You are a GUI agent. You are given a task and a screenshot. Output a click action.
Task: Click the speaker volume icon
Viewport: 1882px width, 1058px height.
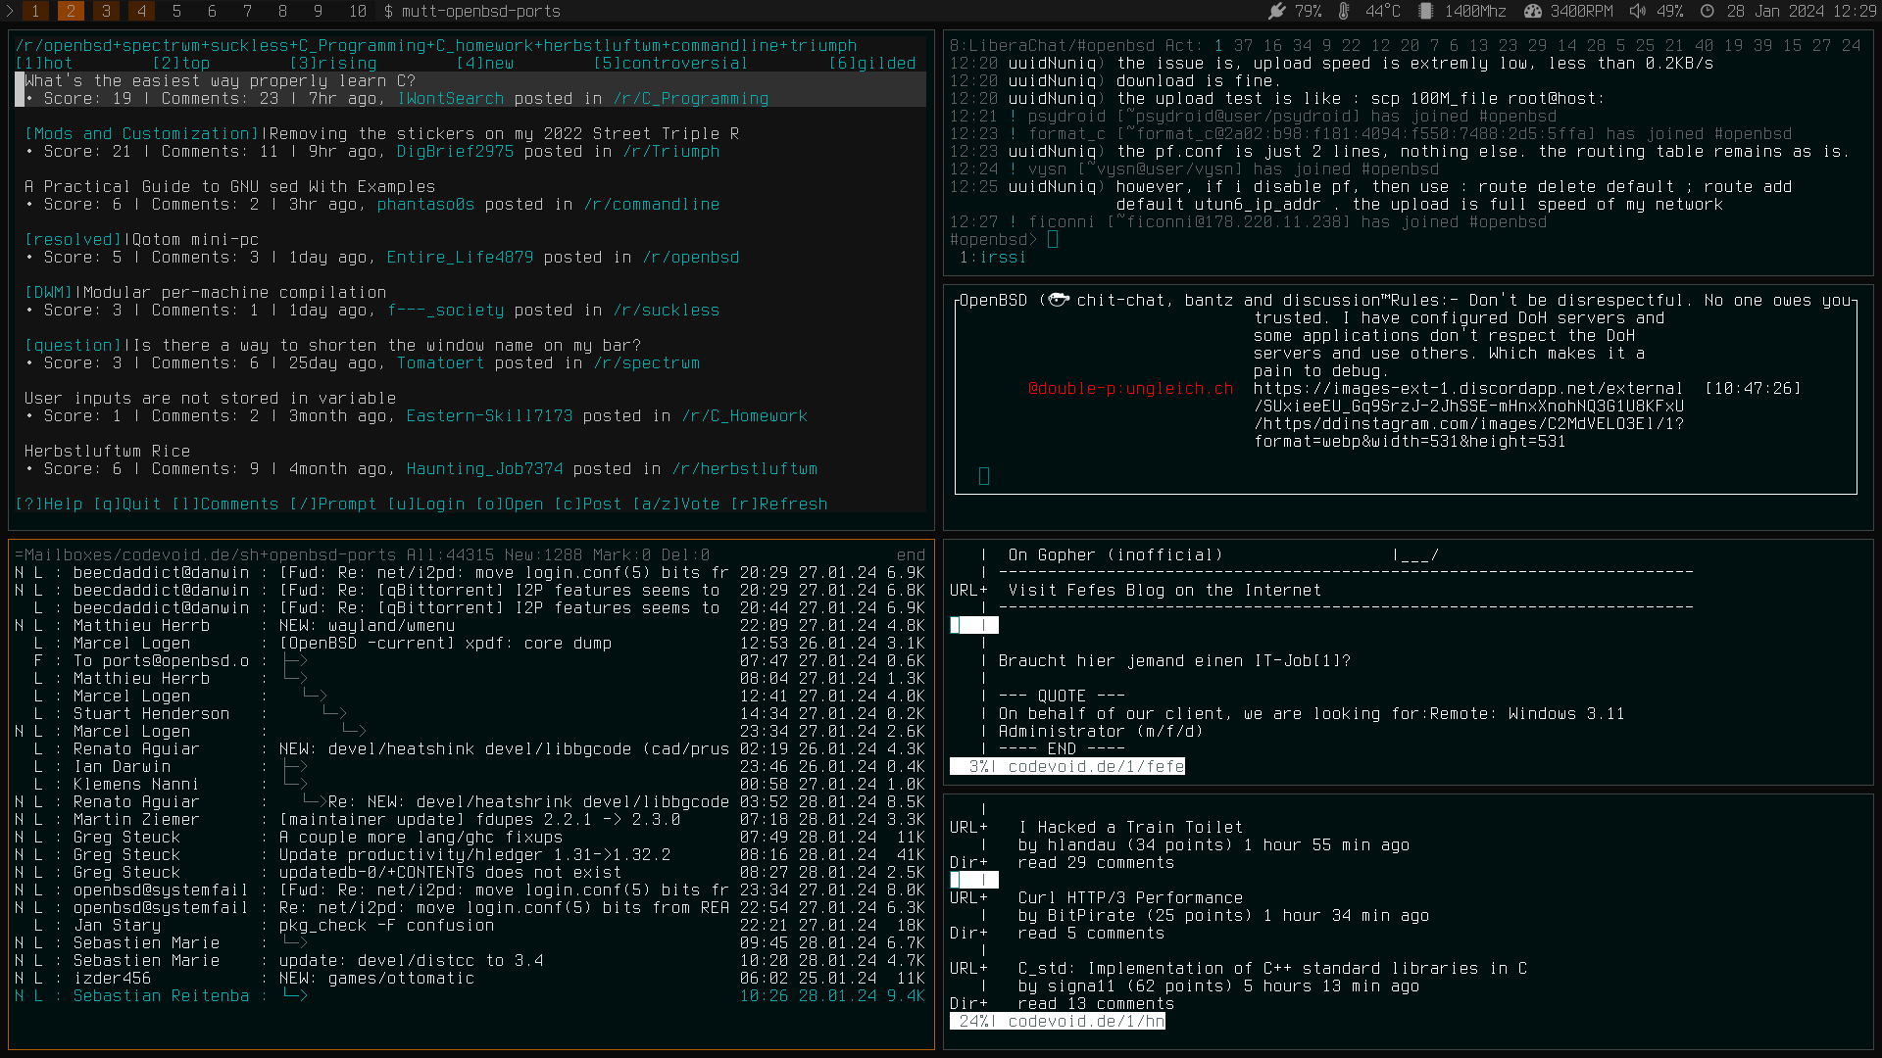pos(1637,11)
